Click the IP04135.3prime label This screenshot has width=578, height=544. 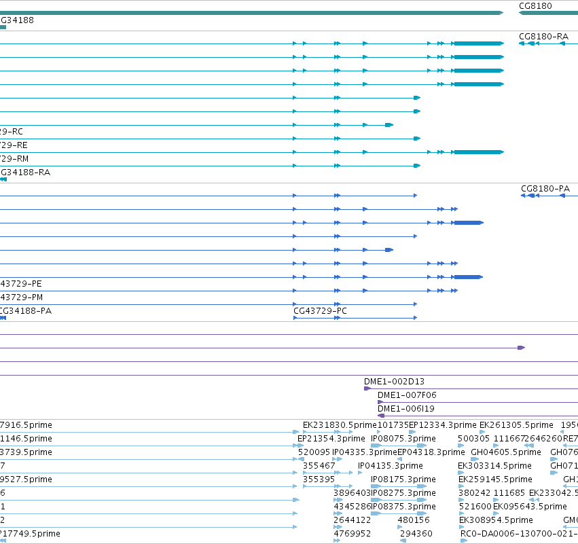pos(391,466)
